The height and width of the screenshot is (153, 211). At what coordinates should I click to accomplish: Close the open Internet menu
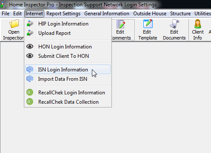pyautogui.click(x=34, y=14)
